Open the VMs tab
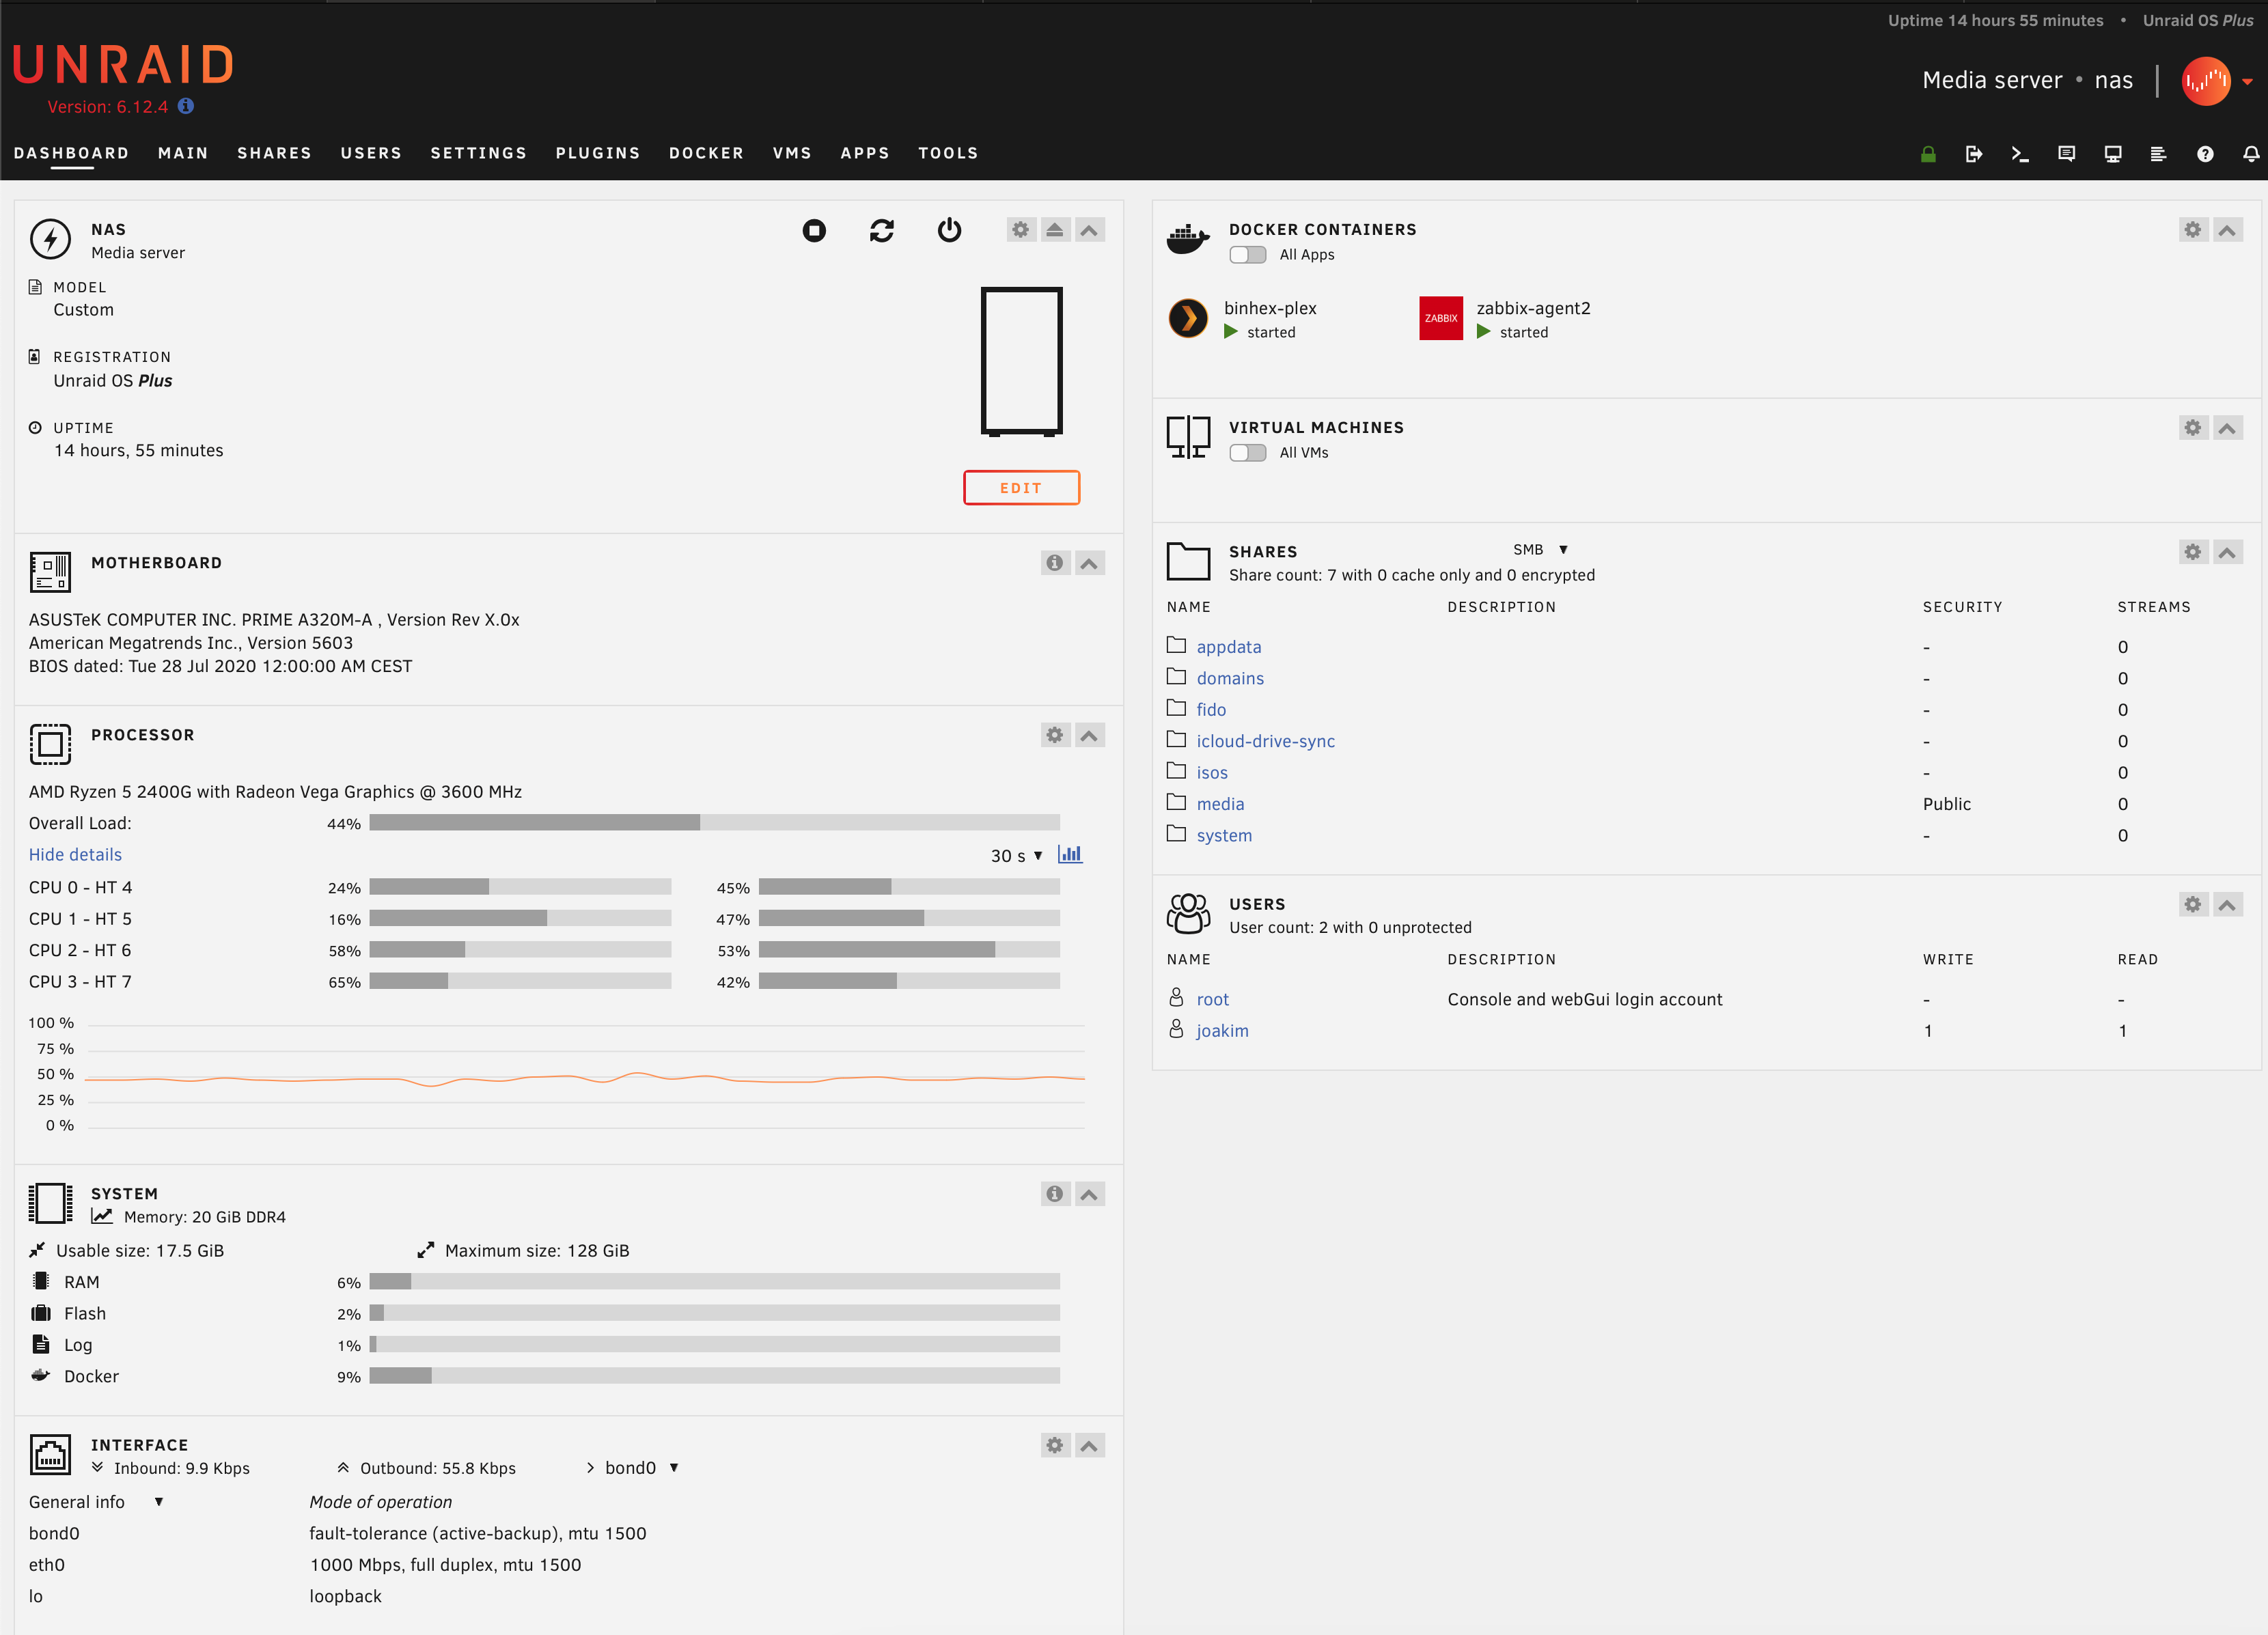This screenshot has width=2268, height=1635. (x=792, y=153)
